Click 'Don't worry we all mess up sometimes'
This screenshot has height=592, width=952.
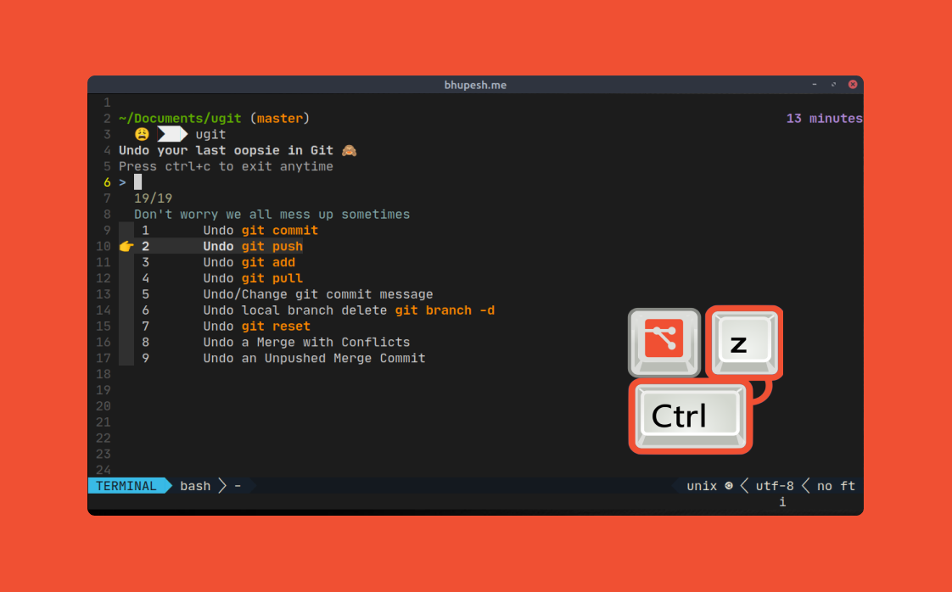click(x=272, y=215)
